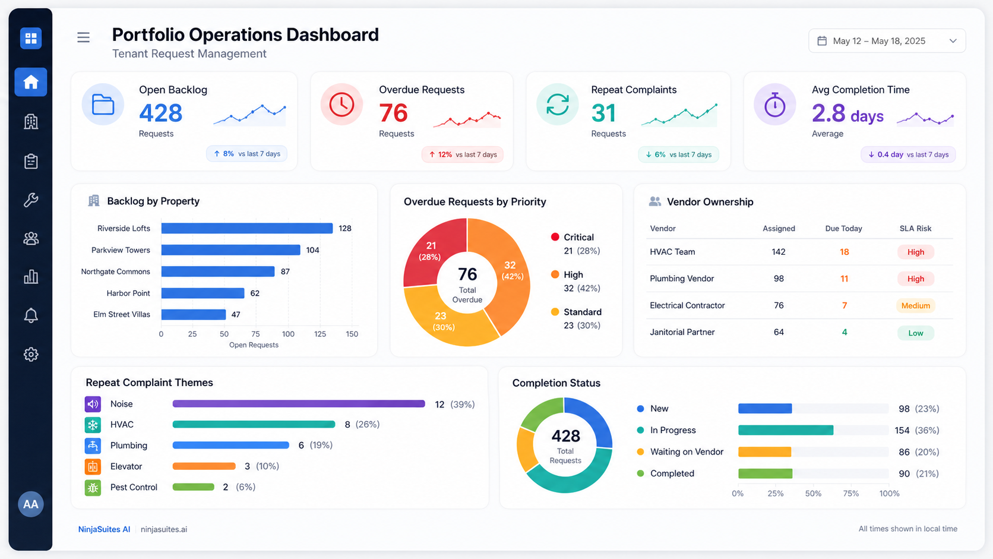Open the people group sidebar icon
The height and width of the screenshot is (559, 993).
[31, 238]
